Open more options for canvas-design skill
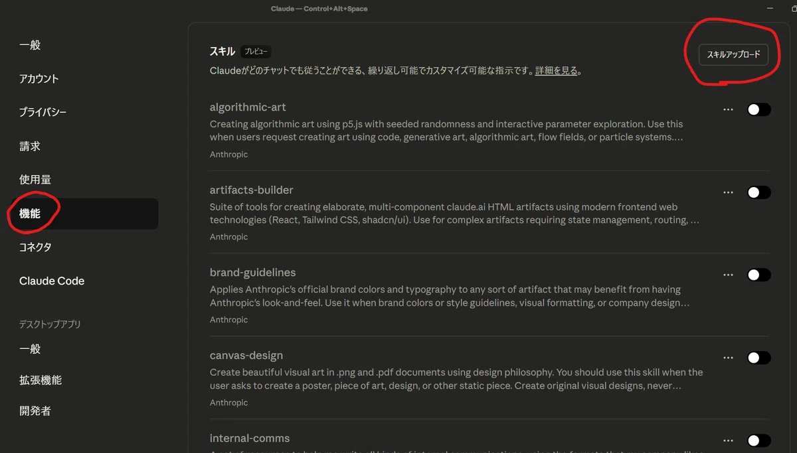The width and height of the screenshot is (797, 453). 728,358
